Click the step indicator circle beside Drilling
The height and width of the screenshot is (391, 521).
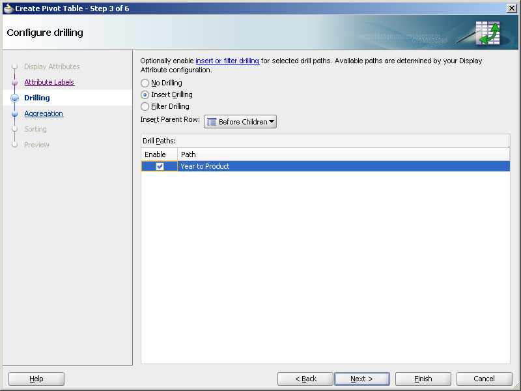(x=14, y=98)
